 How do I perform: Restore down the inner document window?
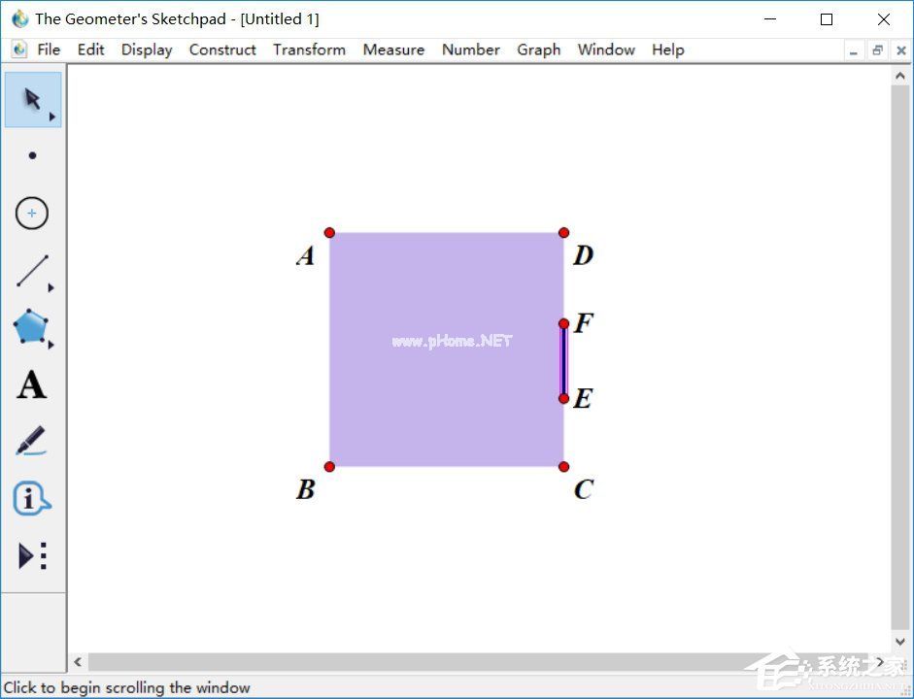[x=877, y=50]
